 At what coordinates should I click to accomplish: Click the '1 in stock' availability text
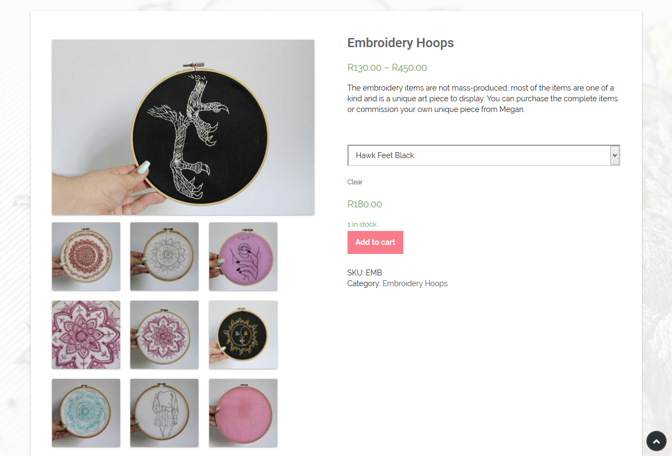coord(362,225)
